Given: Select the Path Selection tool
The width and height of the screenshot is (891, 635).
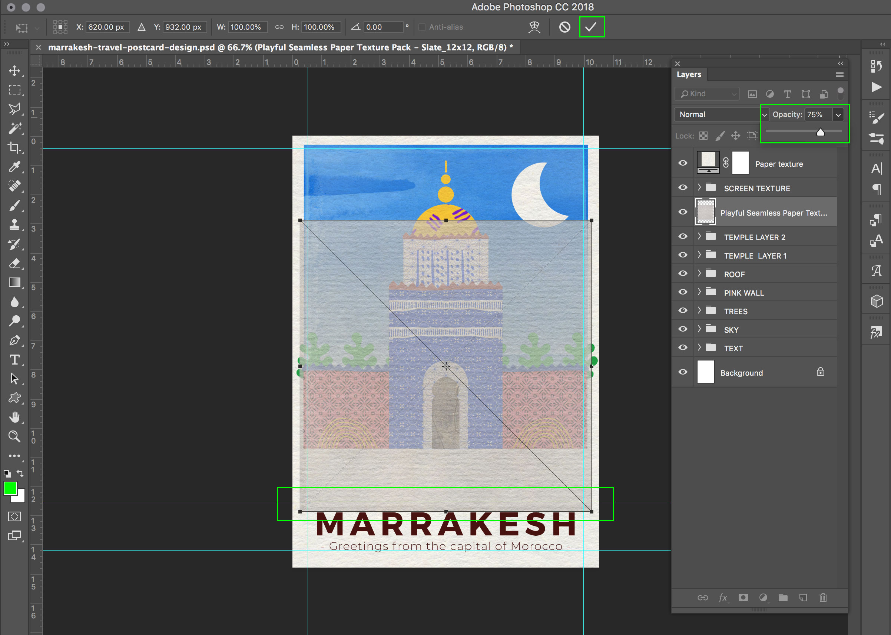Looking at the screenshot, I should click(14, 379).
